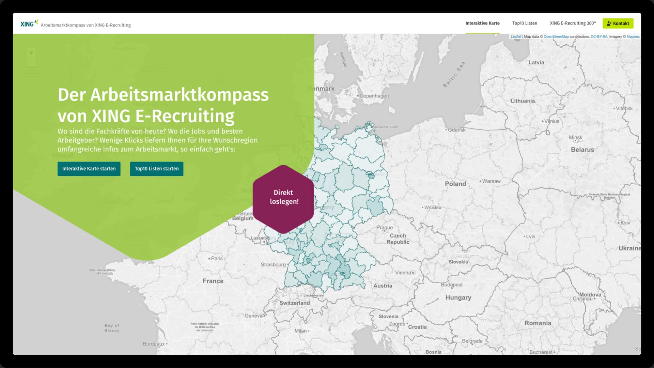654x368 pixels.
Task: Click the Minsk city label
Action: [575, 137]
